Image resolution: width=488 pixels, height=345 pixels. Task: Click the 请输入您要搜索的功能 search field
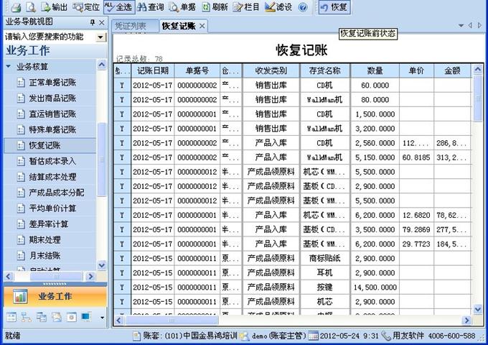(x=50, y=37)
